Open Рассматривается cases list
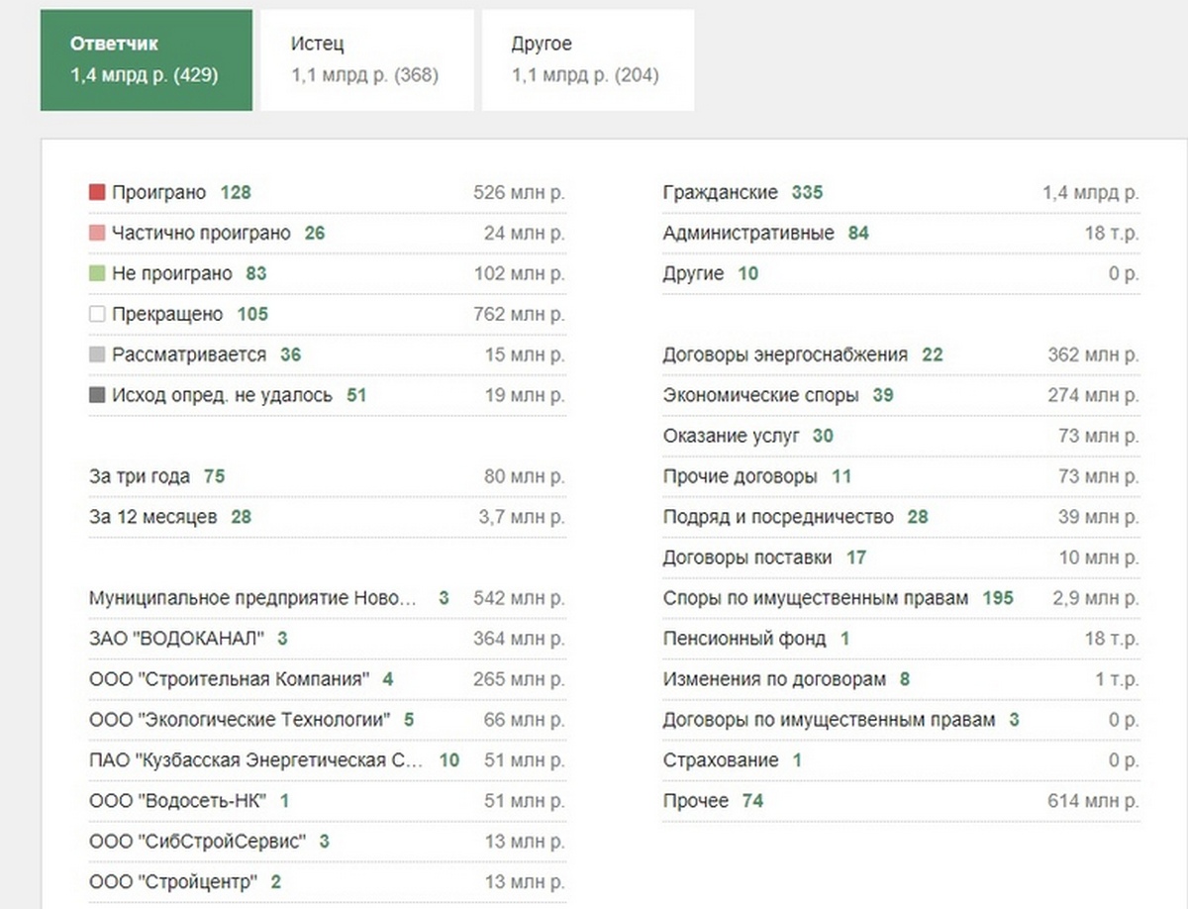The height and width of the screenshot is (909, 1188). [189, 354]
